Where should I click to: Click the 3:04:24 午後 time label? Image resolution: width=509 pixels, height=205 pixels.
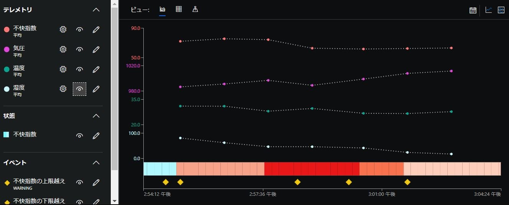[x=487, y=194]
